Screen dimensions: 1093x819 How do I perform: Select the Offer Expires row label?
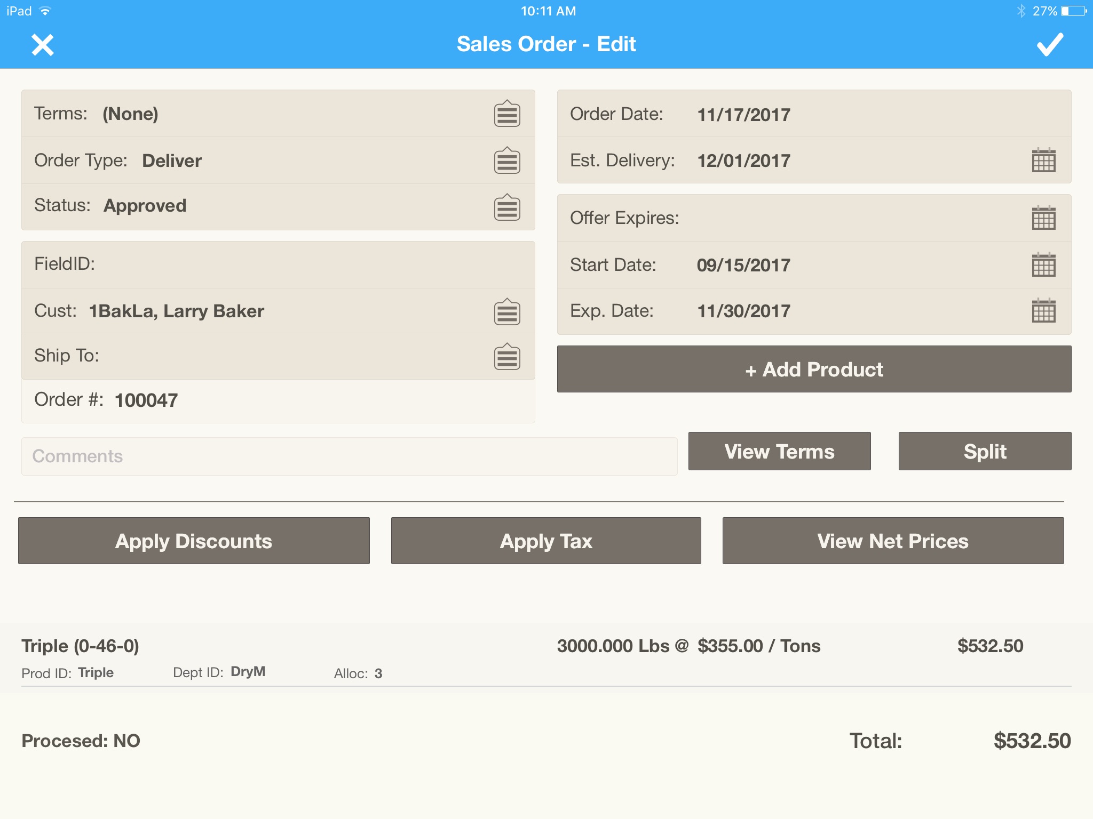tap(624, 218)
